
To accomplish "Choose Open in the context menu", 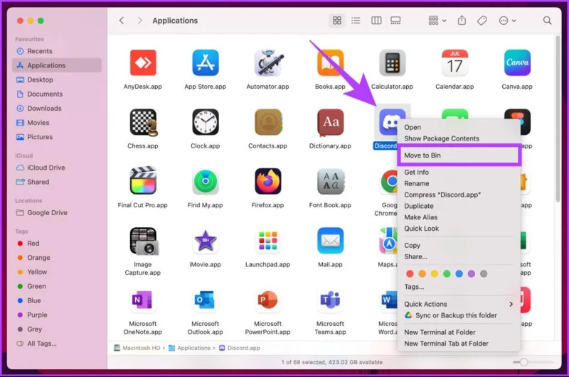I will point(459,127).
